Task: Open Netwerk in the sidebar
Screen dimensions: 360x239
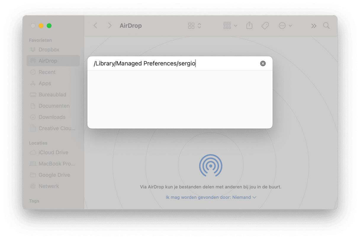Action: [53, 186]
